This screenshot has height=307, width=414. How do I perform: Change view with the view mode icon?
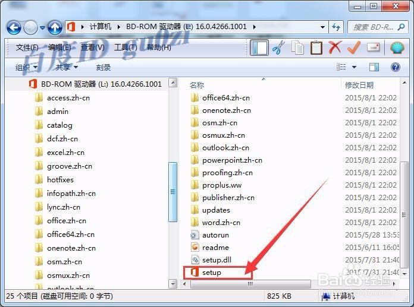pyautogui.click(x=341, y=67)
